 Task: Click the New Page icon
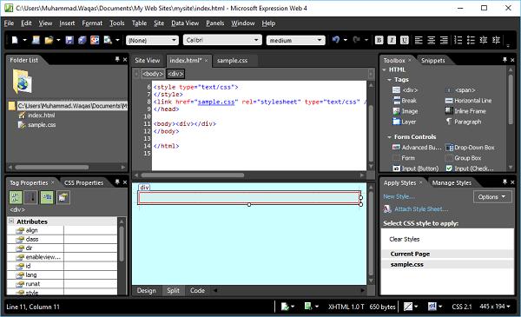(x=15, y=40)
